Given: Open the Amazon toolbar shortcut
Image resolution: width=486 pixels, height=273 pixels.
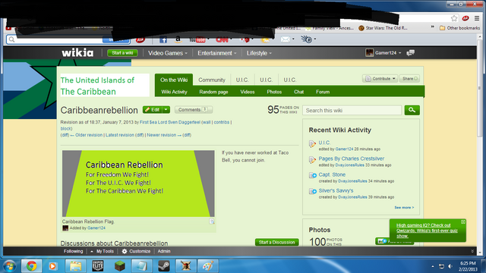Looking at the screenshot, I should click(x=178, y=39).
